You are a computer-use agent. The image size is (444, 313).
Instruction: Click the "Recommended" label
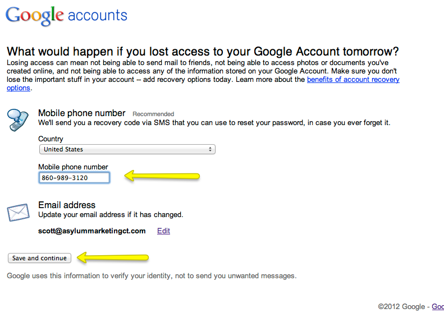click(153, 114)
